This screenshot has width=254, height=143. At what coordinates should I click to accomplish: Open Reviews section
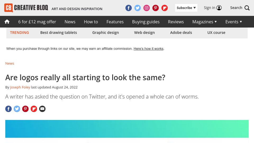click(x=176, y=22)
